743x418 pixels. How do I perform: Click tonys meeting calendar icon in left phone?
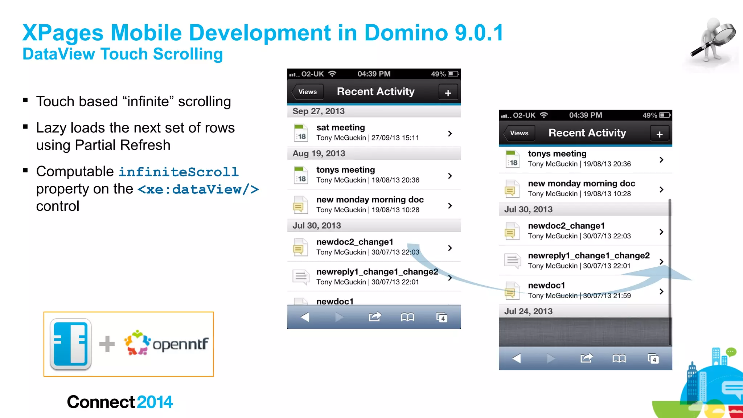pos(301,175)
